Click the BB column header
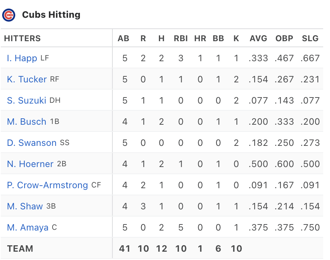 tap(218, 39)
